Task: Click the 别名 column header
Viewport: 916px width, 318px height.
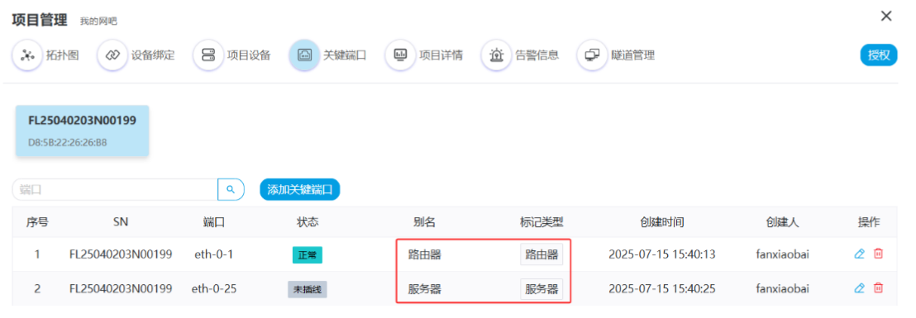Action: [424, 221]
